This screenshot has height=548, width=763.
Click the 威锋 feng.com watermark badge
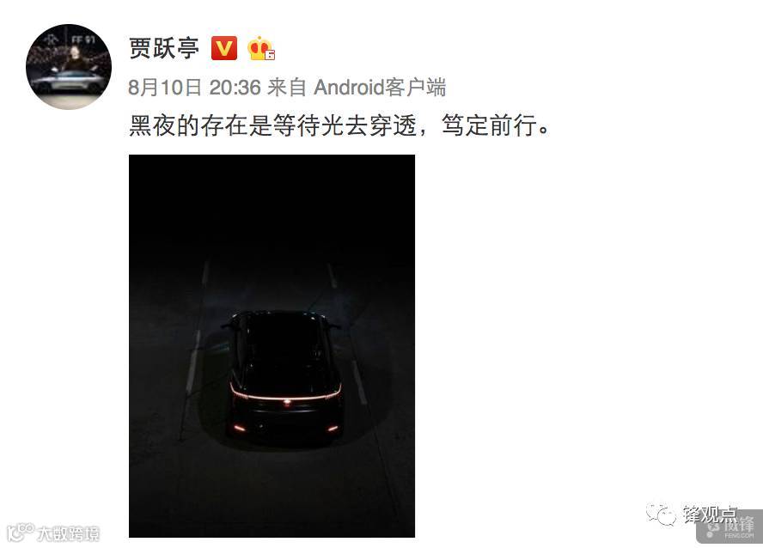729,527
